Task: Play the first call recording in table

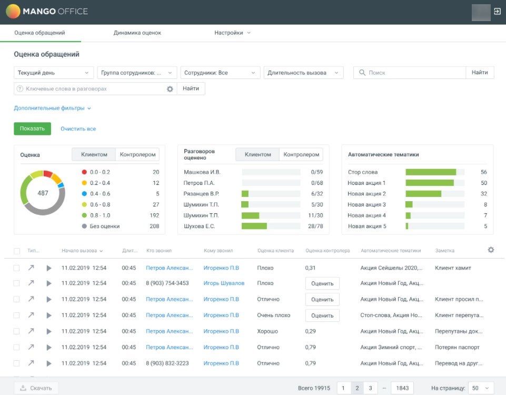Action: (49, 268)
